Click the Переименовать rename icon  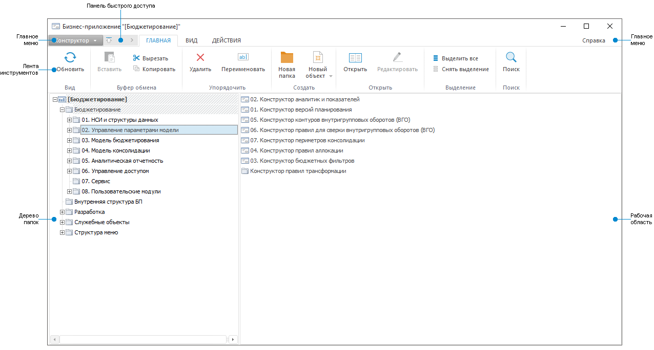click(243, 57)
